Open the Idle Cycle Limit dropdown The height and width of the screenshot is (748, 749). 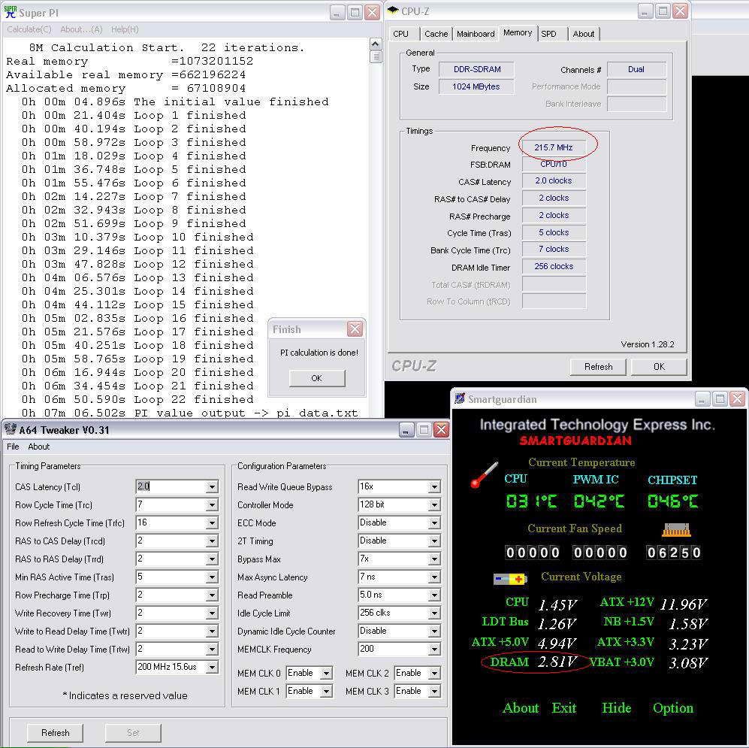(x=434, y=613)
